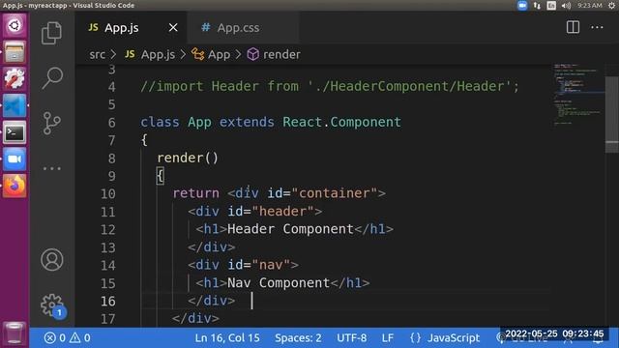Open the clock showing 9:23 AM
The height and width of the screenshot is (348, 619).
590,5
